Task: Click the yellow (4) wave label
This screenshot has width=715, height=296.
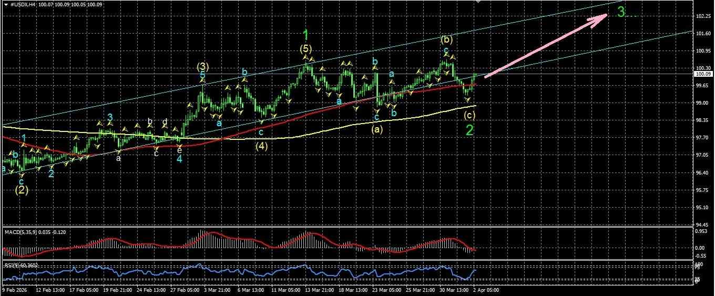Action: coord(262,147)
